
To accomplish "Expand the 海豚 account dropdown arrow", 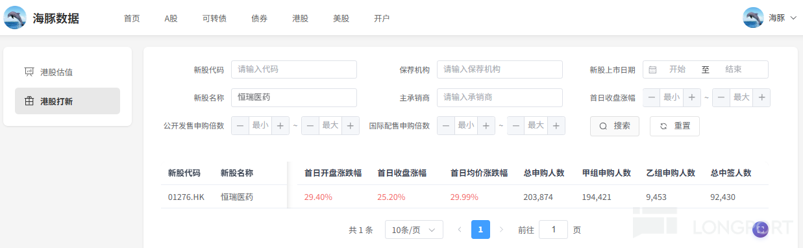I will [x=793, y=18].
